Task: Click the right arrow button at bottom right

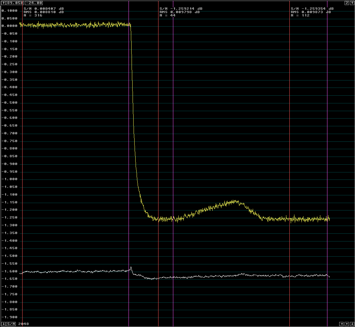Action: 342,324
